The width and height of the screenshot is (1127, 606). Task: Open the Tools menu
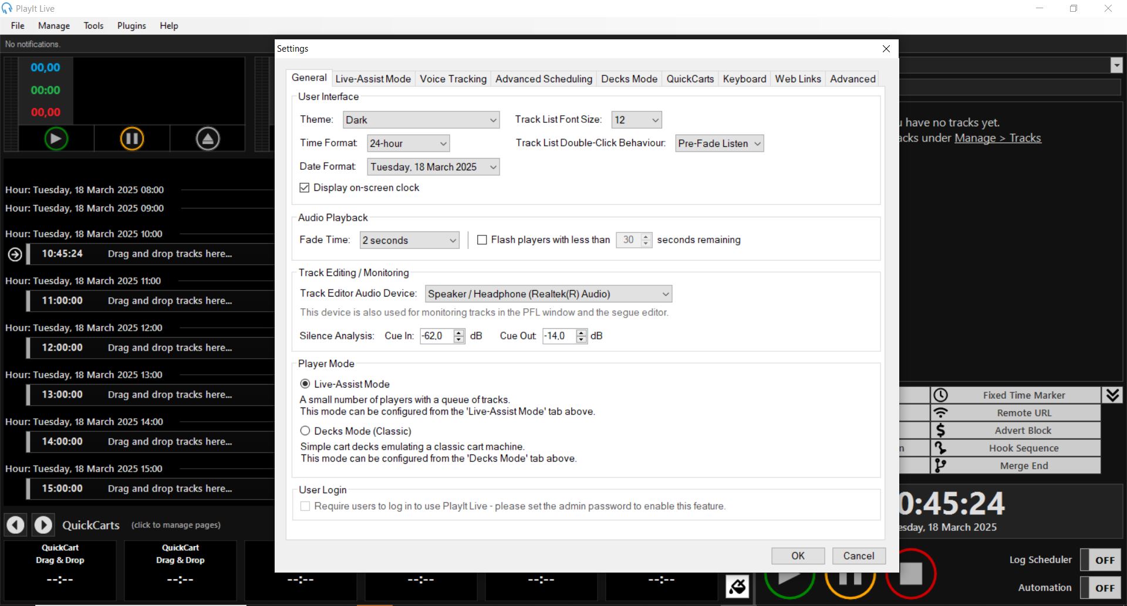pos(93,26)
